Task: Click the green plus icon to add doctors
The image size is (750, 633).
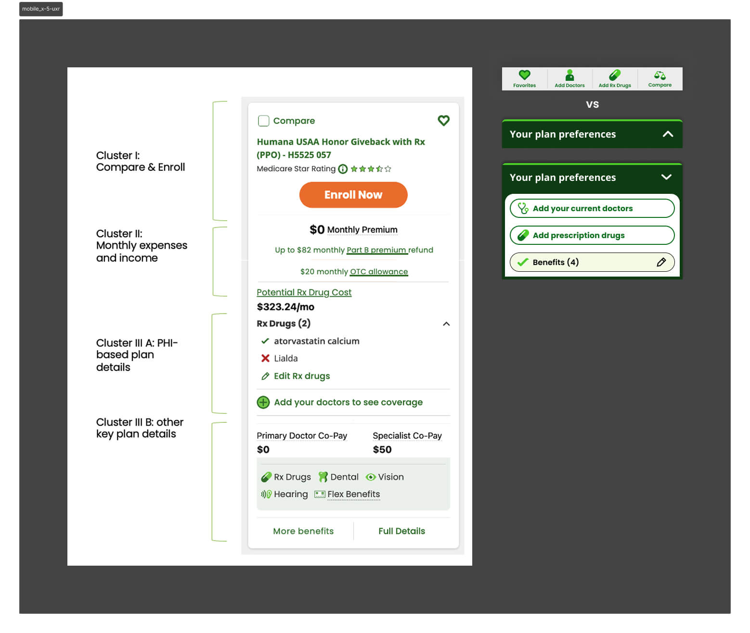Action: click(x=263, y=402)
